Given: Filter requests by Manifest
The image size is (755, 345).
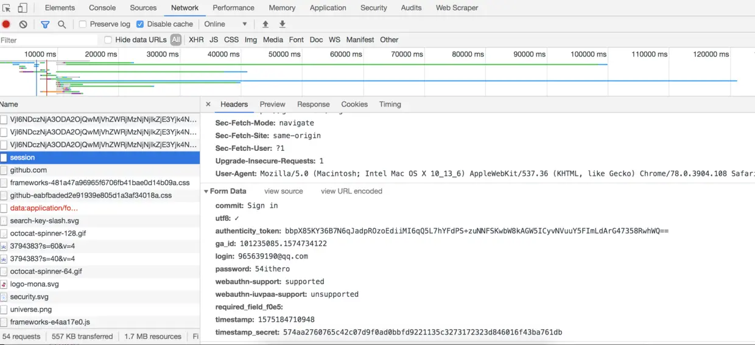Looking at the screenshot, I should (360, 40).
